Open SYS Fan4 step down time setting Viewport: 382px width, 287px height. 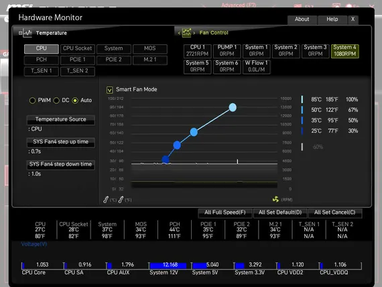click(x=61, y=164)
